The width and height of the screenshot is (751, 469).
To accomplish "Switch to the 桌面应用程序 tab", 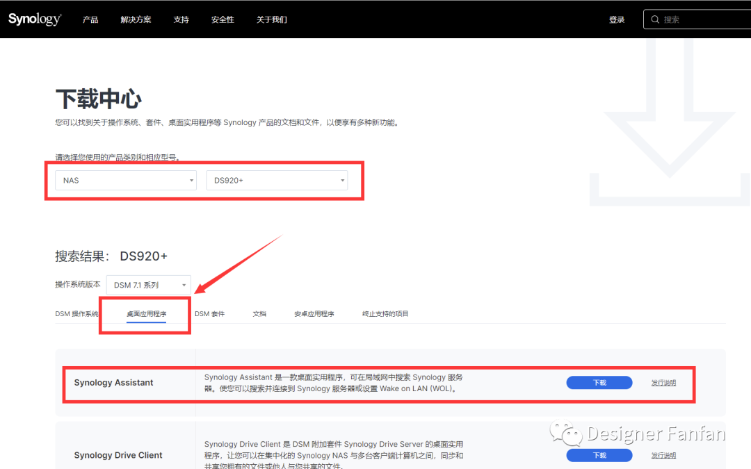I will pyautogui.click(x=147, y=314).
